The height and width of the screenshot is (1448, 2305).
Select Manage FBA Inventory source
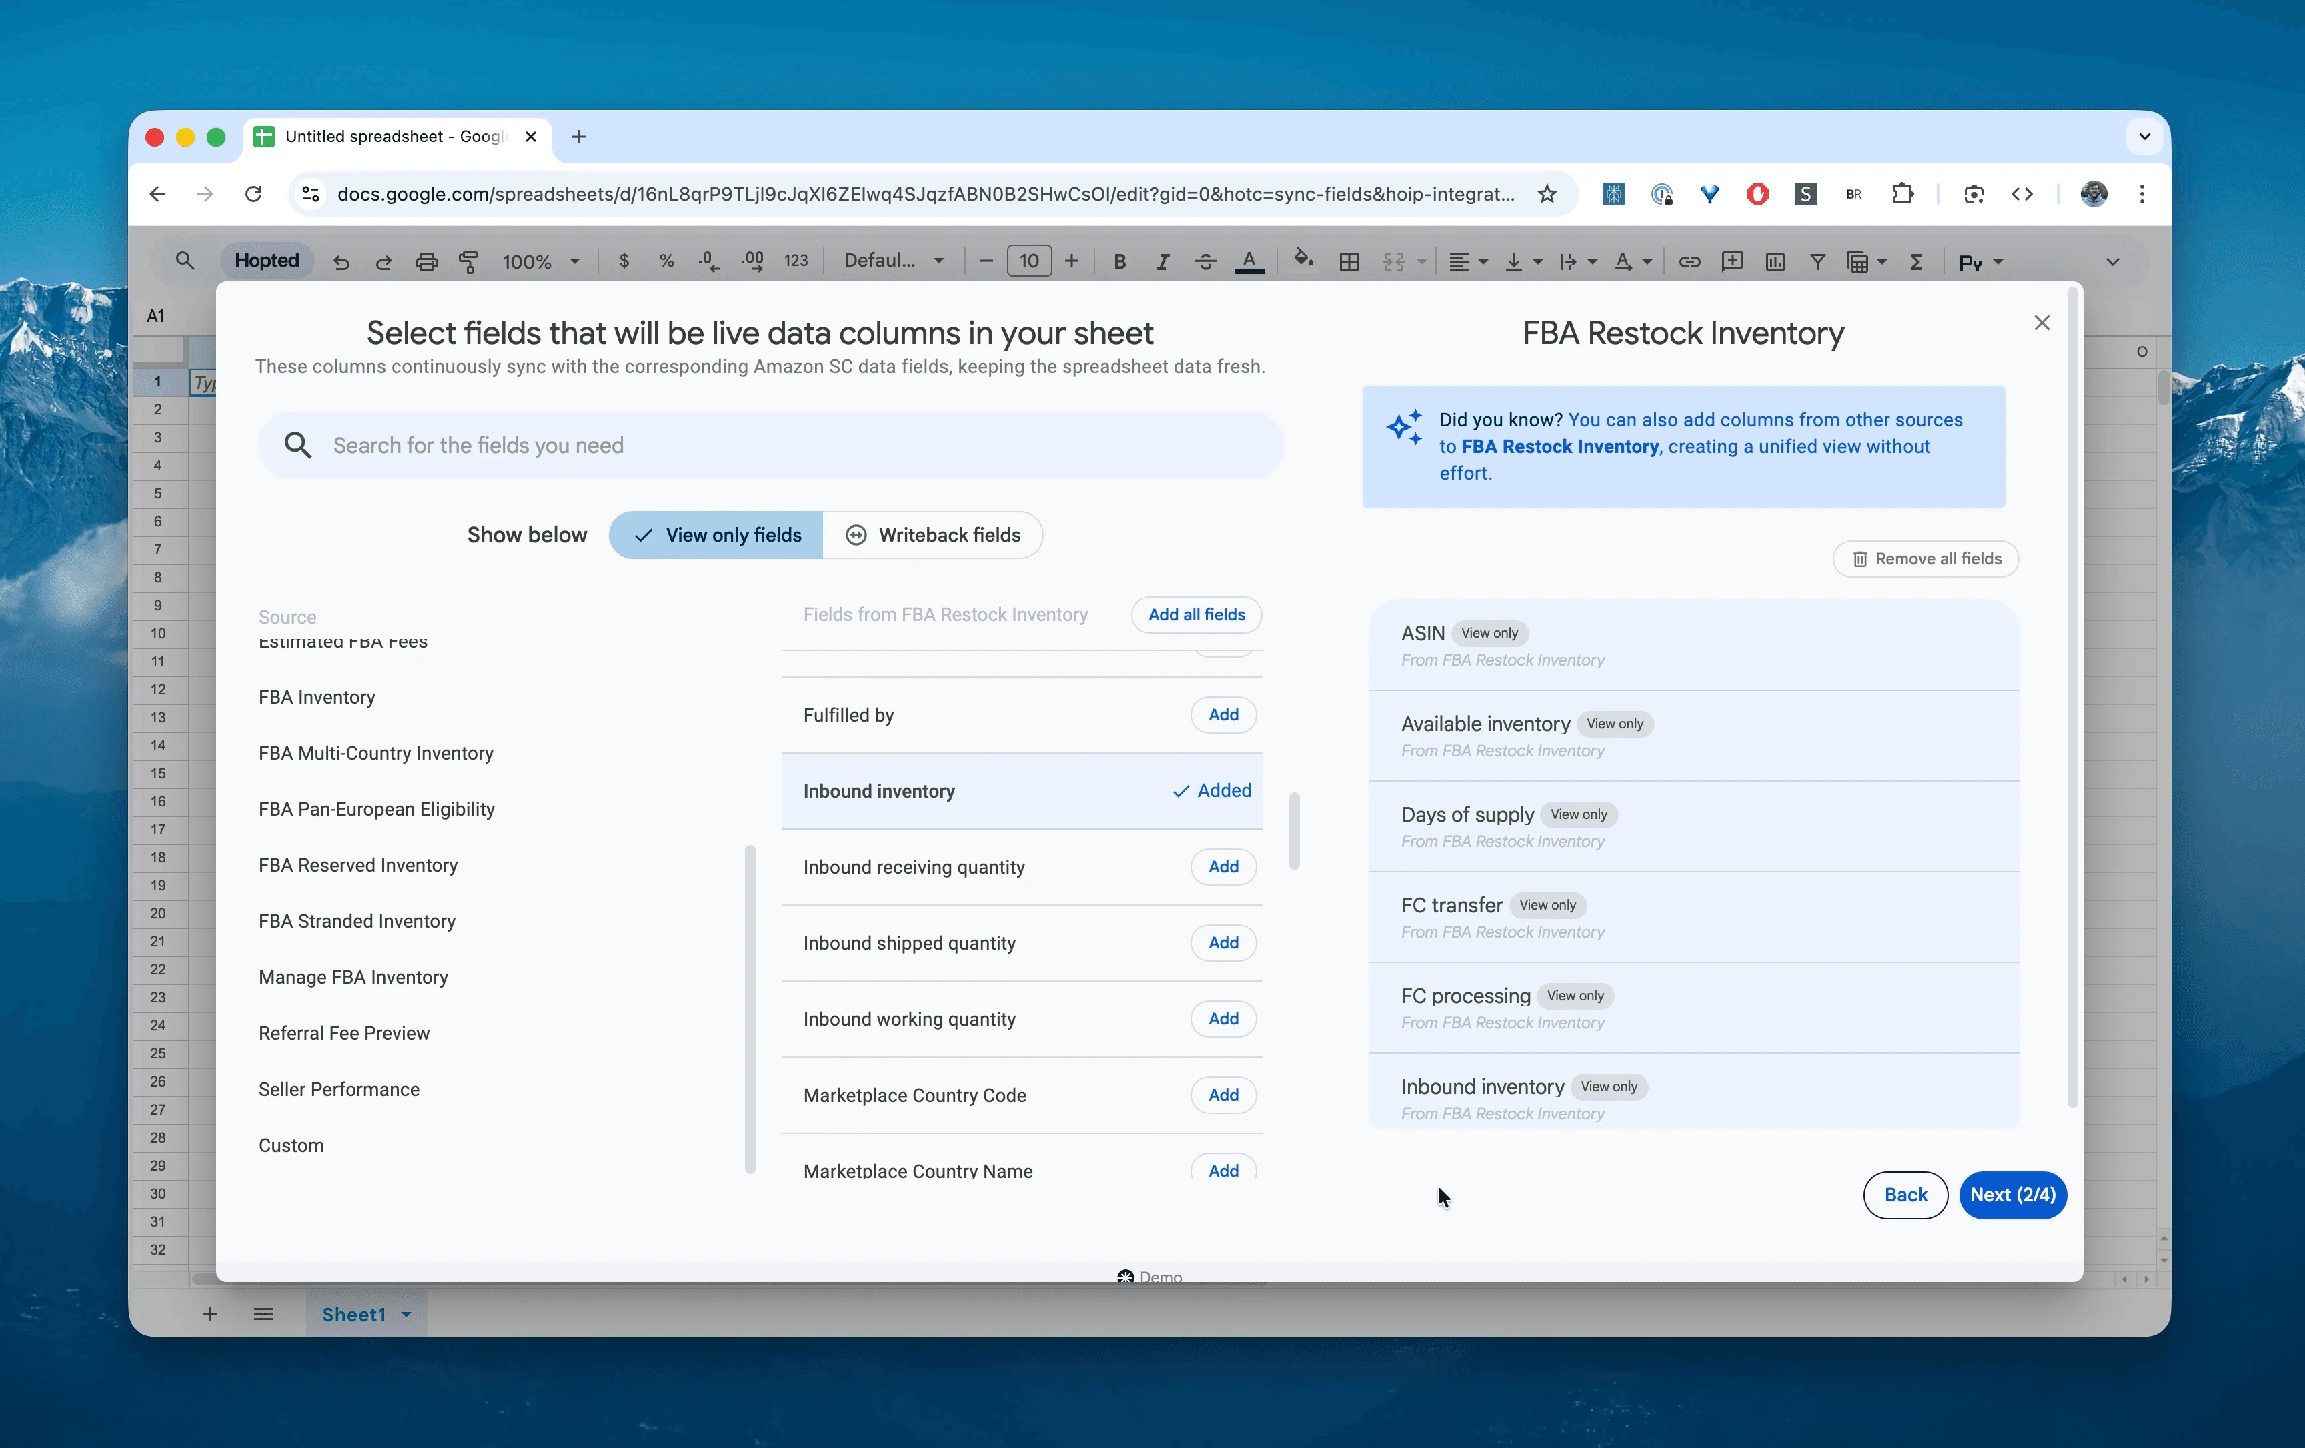point(353,977)
